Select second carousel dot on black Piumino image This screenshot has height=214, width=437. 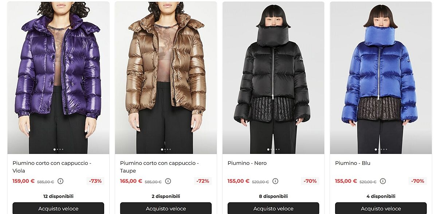coord(271,149)
